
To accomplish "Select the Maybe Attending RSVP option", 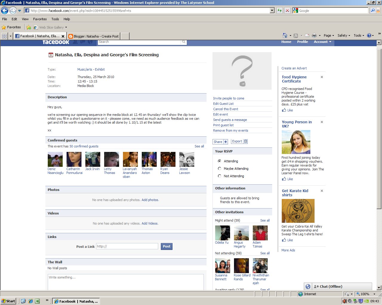I will [x=220, y=169].
